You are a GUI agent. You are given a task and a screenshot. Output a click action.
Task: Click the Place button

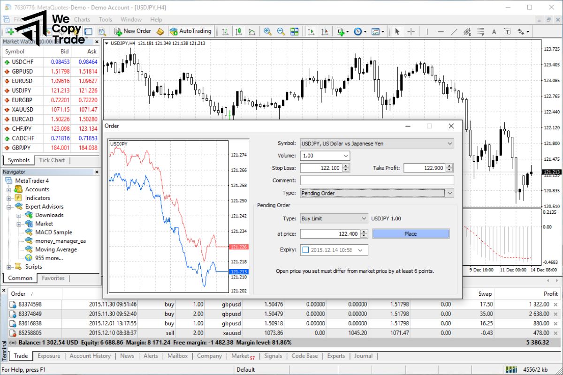coord(411,233)
